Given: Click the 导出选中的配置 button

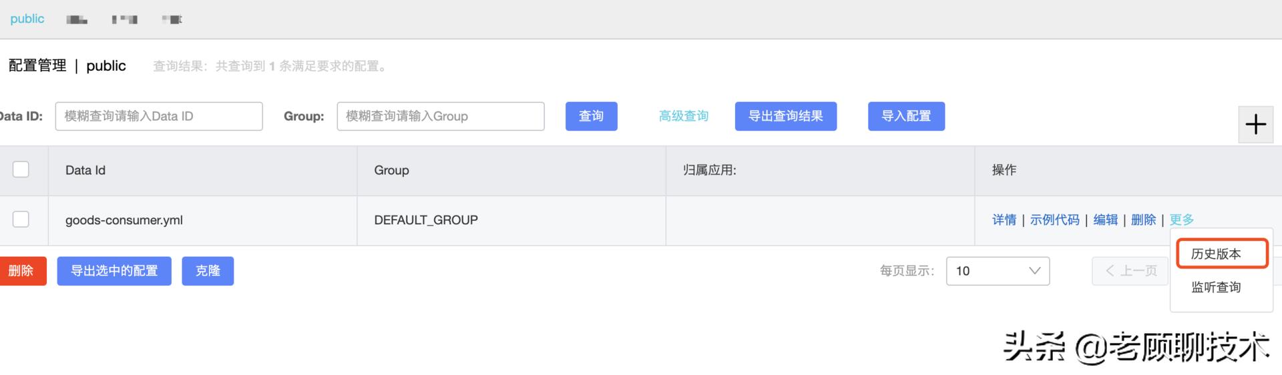Looking at the screenshot, I should [114, 271].
